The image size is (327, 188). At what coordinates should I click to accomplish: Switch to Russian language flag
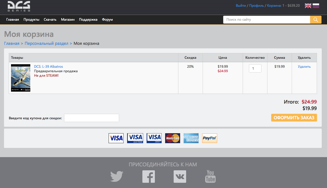(x=316, y=6)
